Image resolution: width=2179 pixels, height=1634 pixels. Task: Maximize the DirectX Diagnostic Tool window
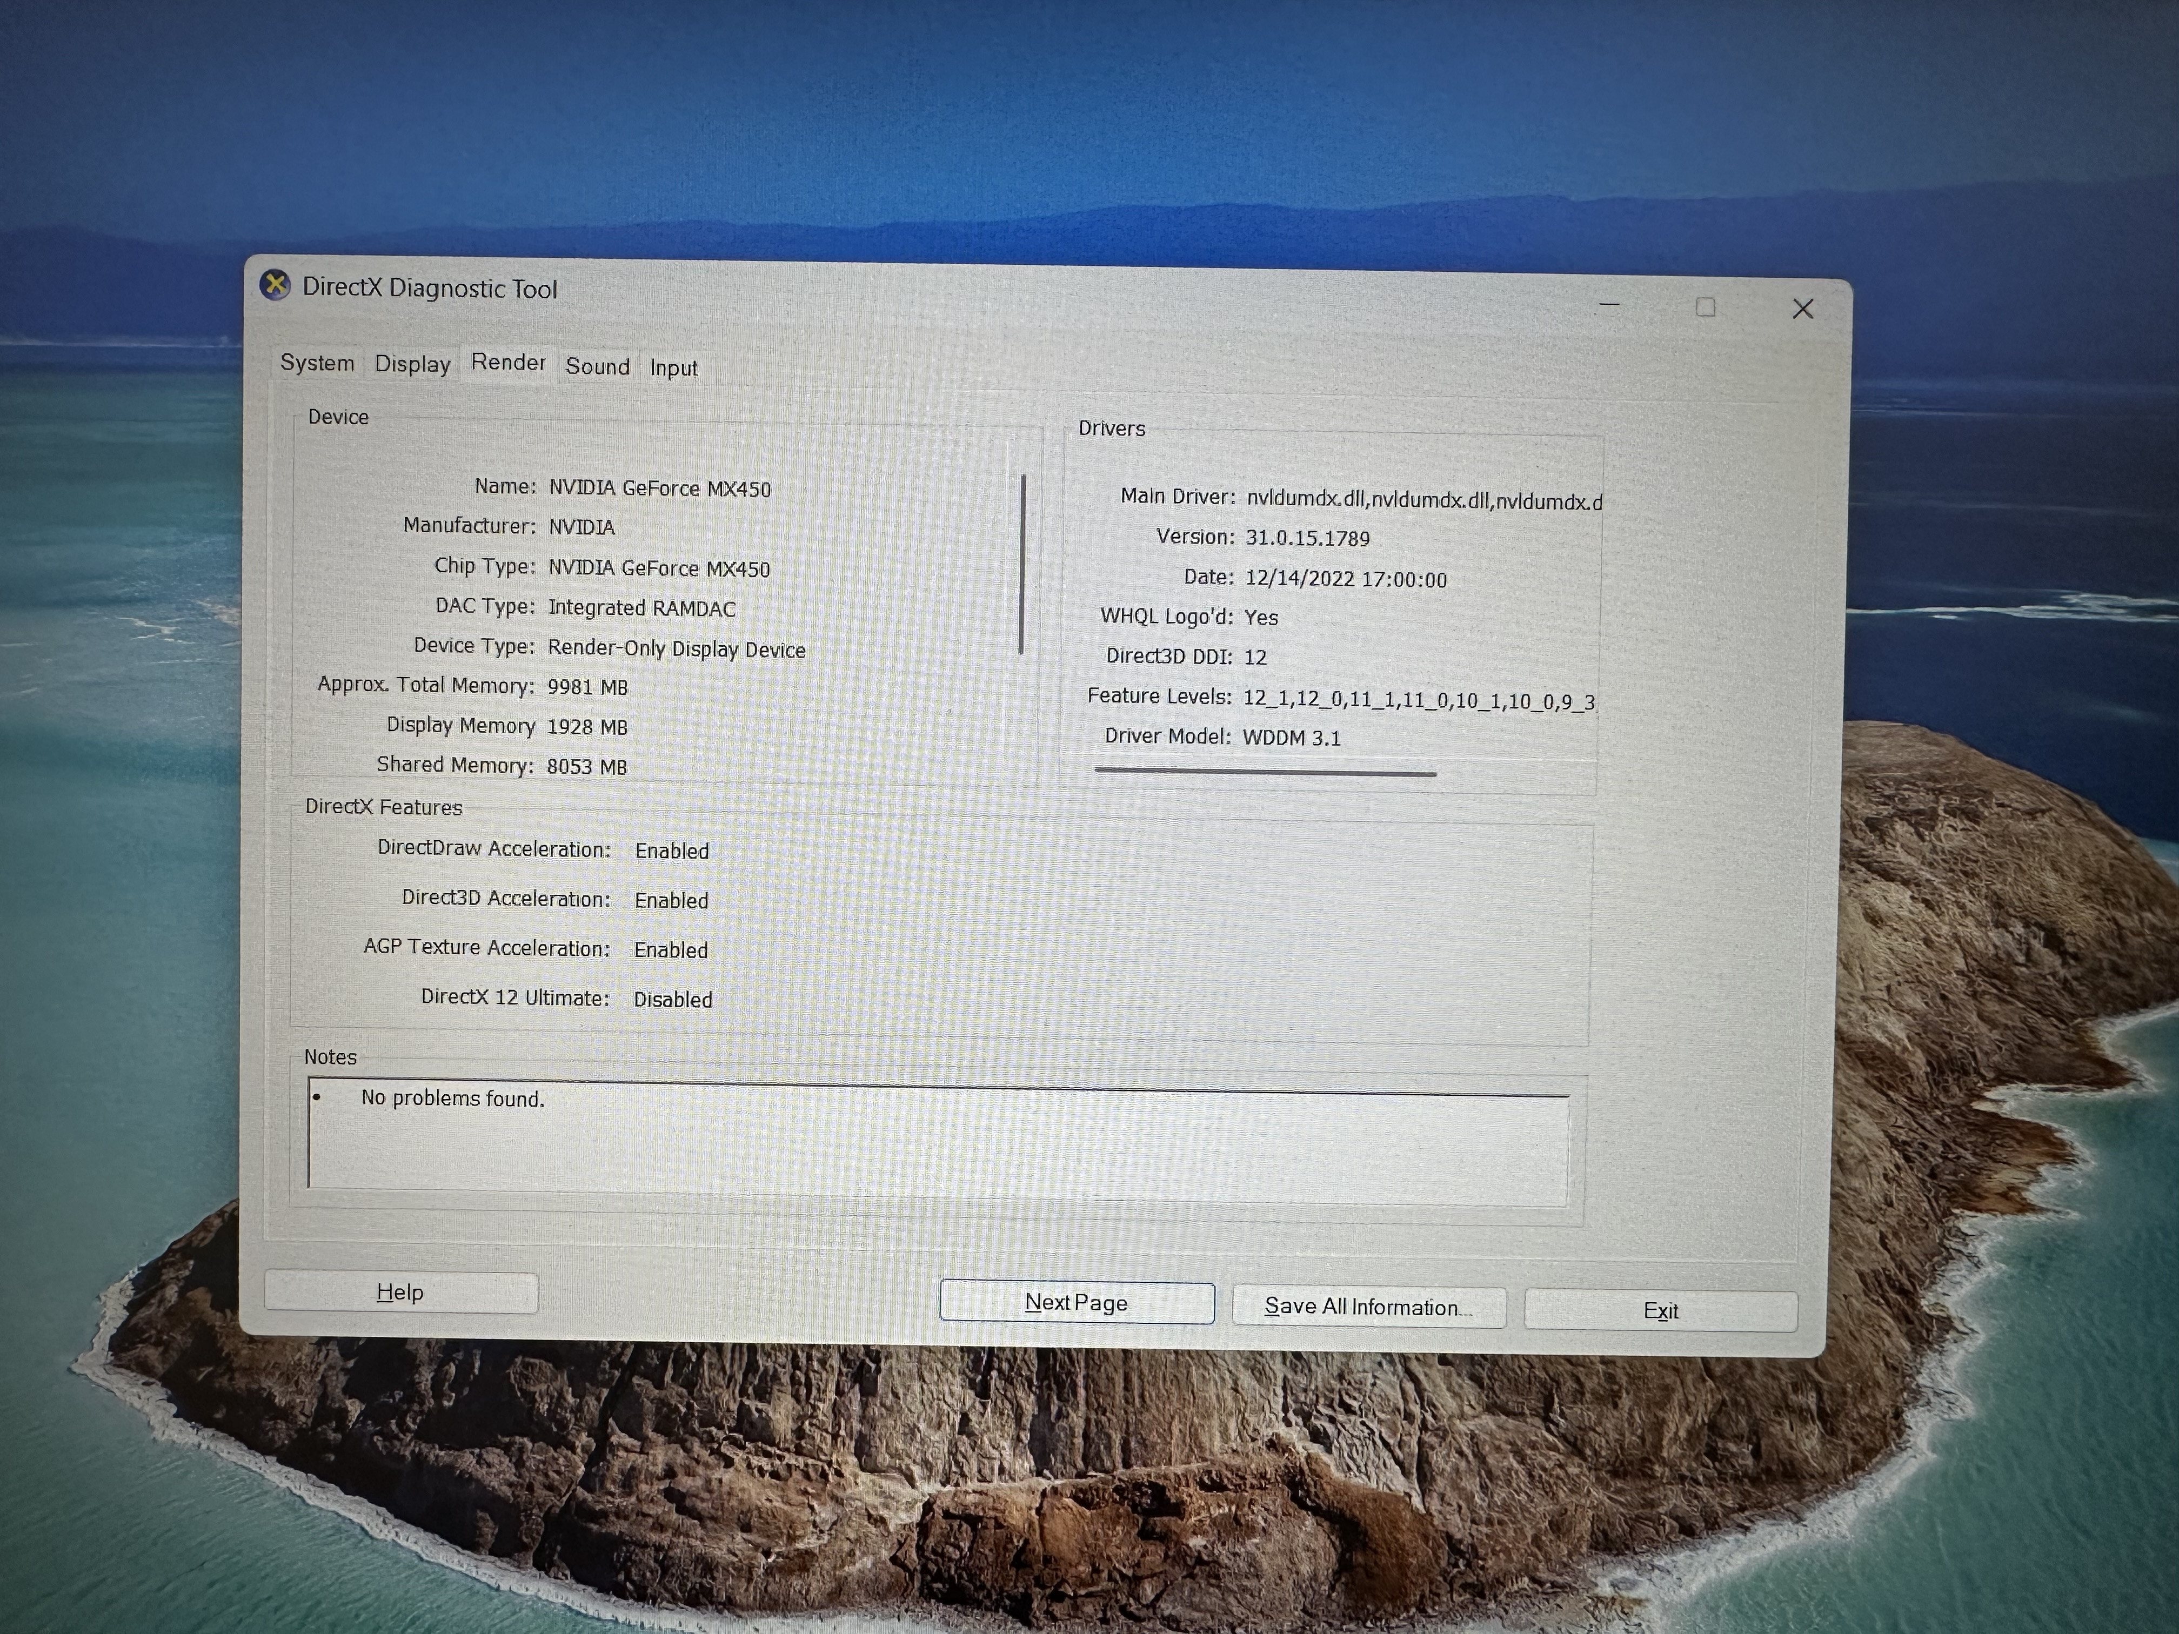[1705, 307]
